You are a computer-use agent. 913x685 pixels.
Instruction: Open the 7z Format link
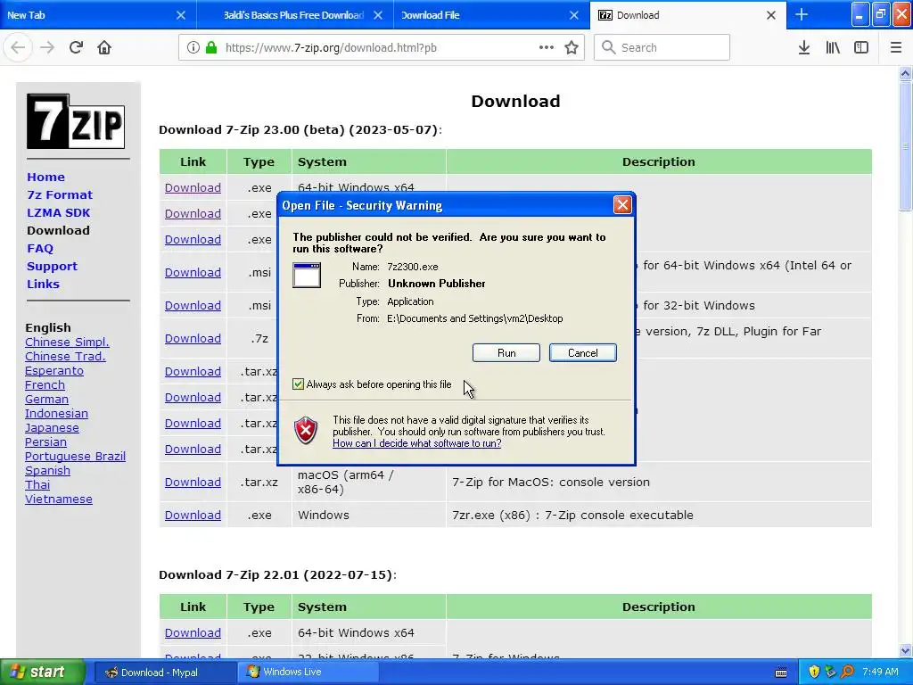click(60, 195)
